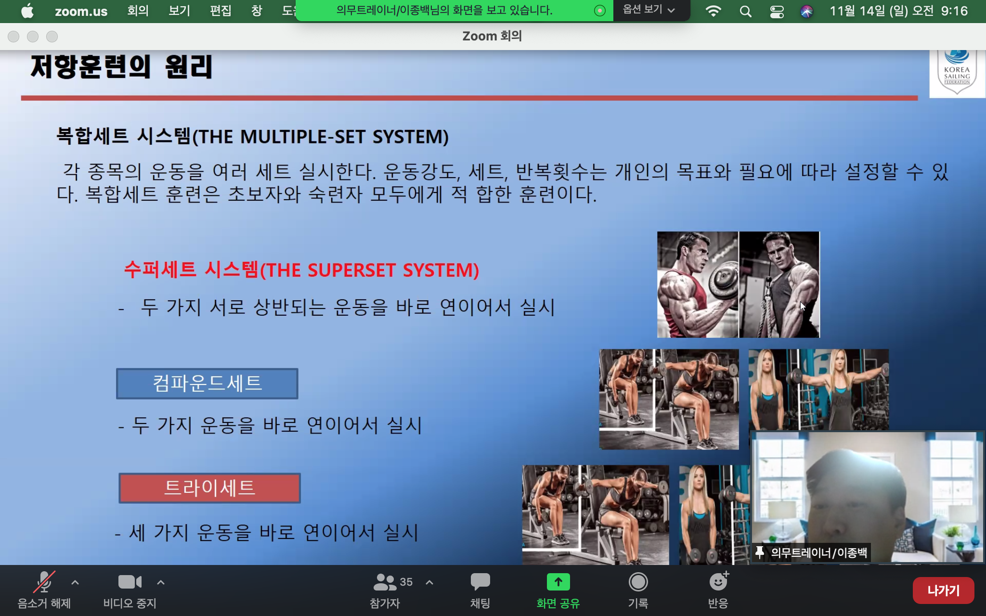Open reactions menu 반응

coord(718,590)
